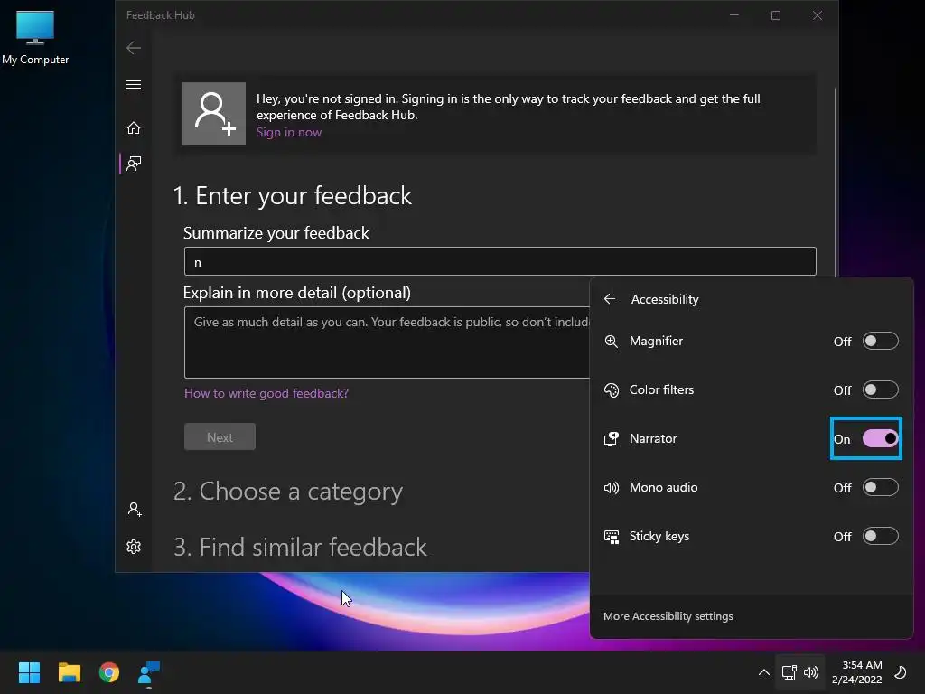925x694 pixels.
Task: Click Sign in now link
Action: pyautogui.click(x=289, y=132)
